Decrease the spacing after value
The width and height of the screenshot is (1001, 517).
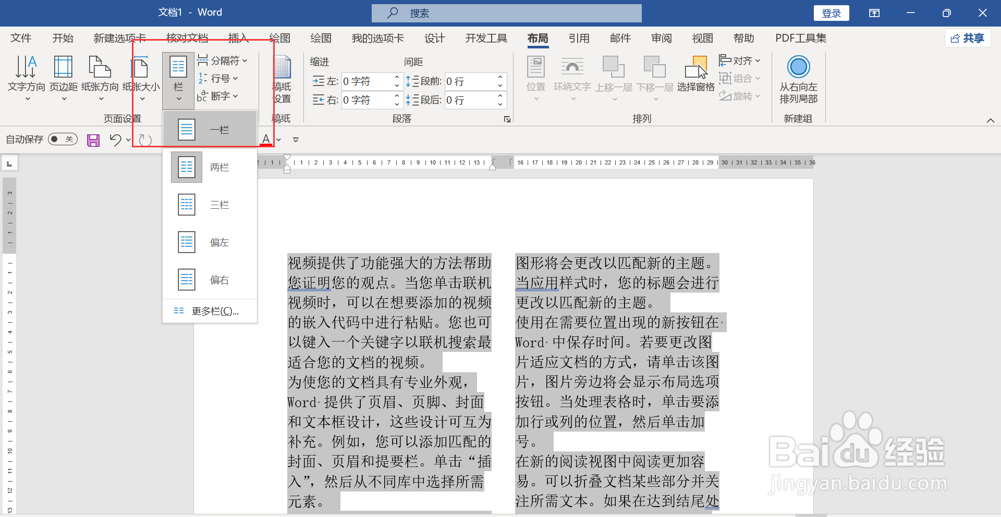[500, 104]
